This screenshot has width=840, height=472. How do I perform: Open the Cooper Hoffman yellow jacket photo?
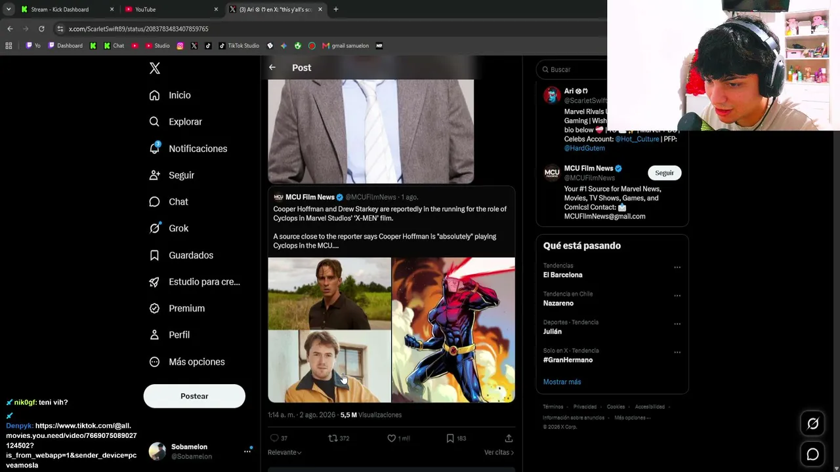[329, 366]
